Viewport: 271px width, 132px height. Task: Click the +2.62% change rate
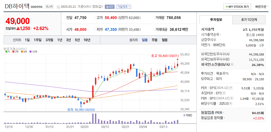(41, 29)
